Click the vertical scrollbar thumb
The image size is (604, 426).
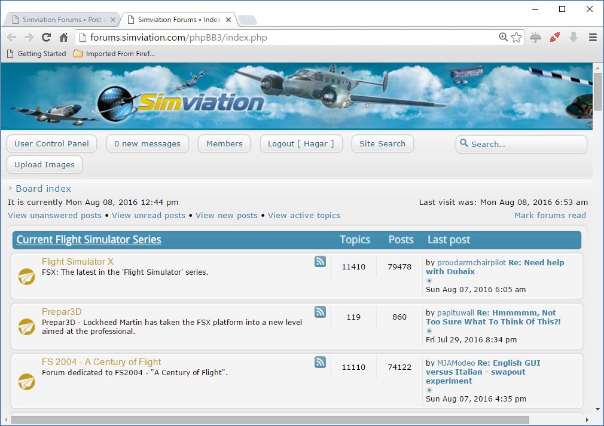coord(598,91)
